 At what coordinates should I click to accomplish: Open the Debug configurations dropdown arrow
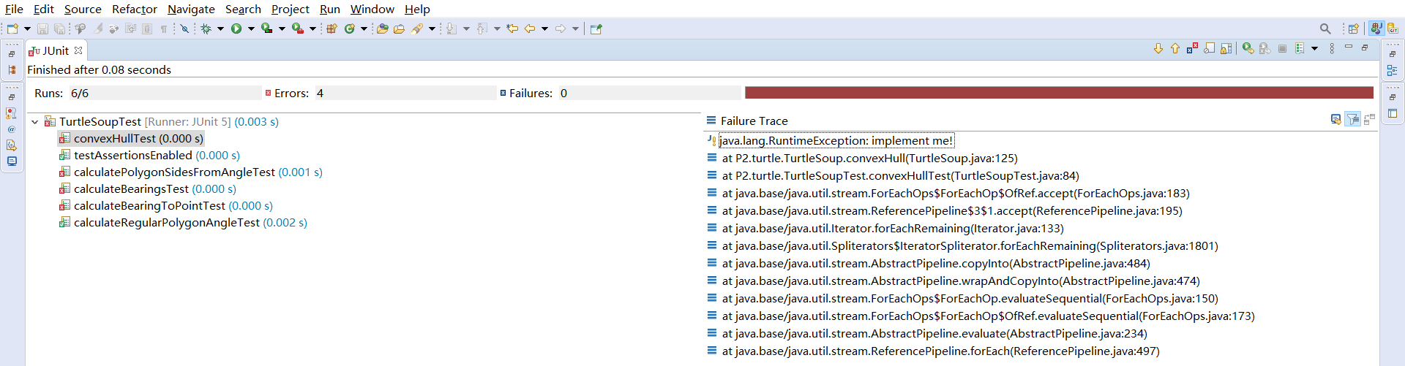(220, 28)
